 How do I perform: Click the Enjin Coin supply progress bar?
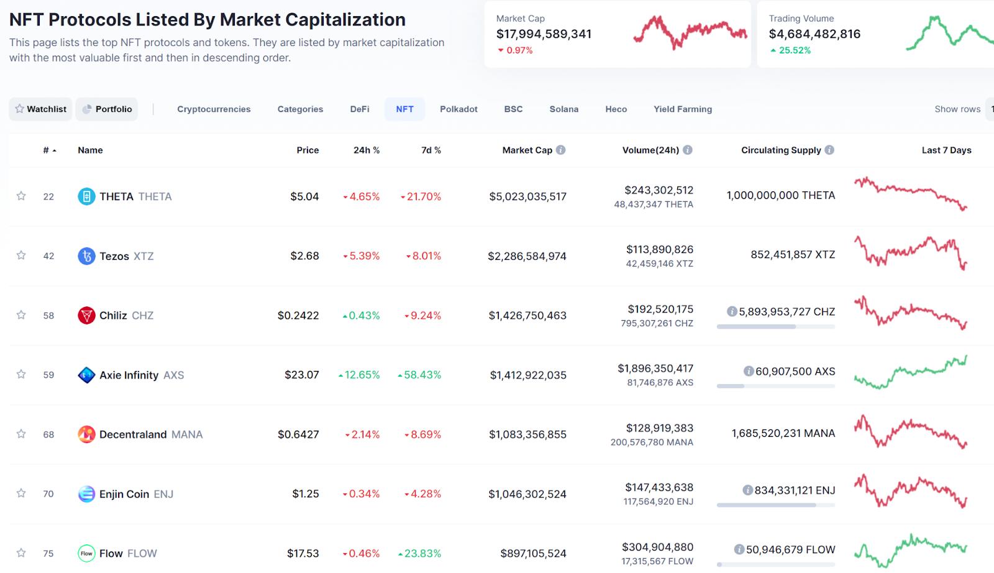click(x=776, y=505)
